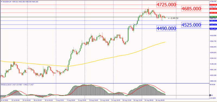The height and width of the screenshot is (102, 217).
Task: Click the green 4604.186 current price tag
Action: tap(213, 17)
